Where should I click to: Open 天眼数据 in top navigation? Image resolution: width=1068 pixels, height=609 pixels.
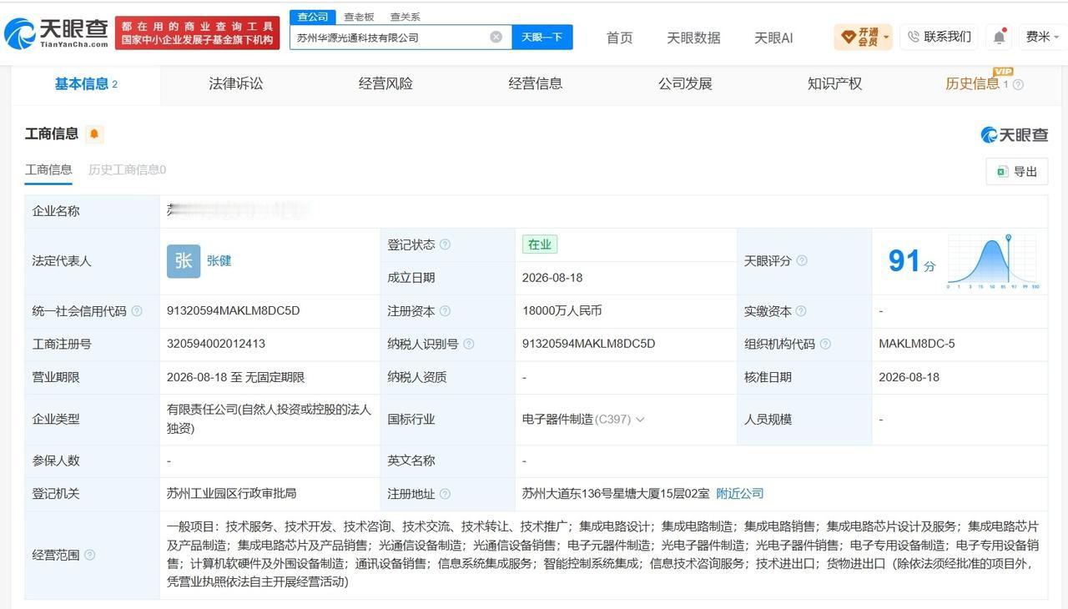693,38
